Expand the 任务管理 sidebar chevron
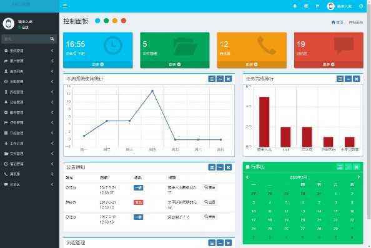This screenshot has height=248, width=371. (x=52, y=122)
